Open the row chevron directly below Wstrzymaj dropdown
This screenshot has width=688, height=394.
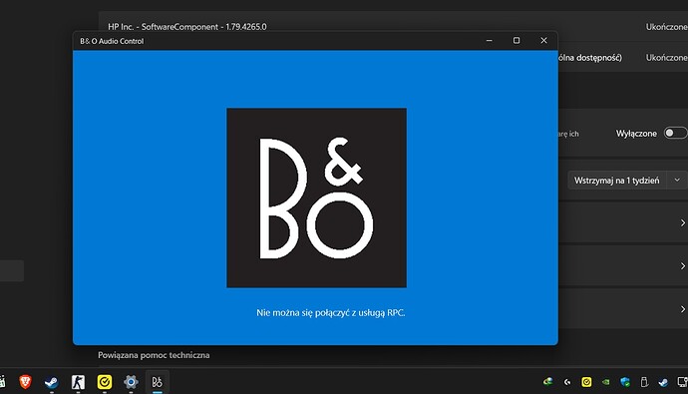(683, 222)
